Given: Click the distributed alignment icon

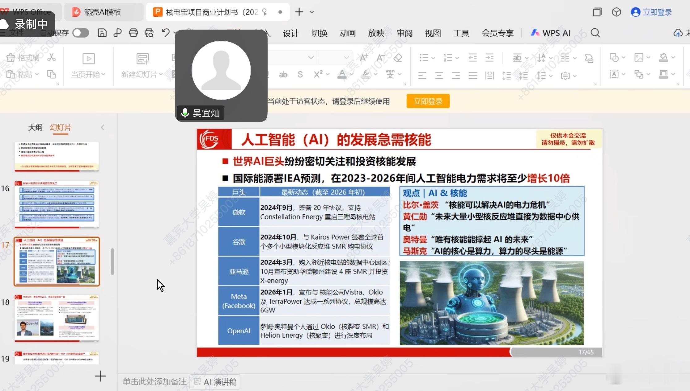Looking at the screenshot, I should pos(489,75).
